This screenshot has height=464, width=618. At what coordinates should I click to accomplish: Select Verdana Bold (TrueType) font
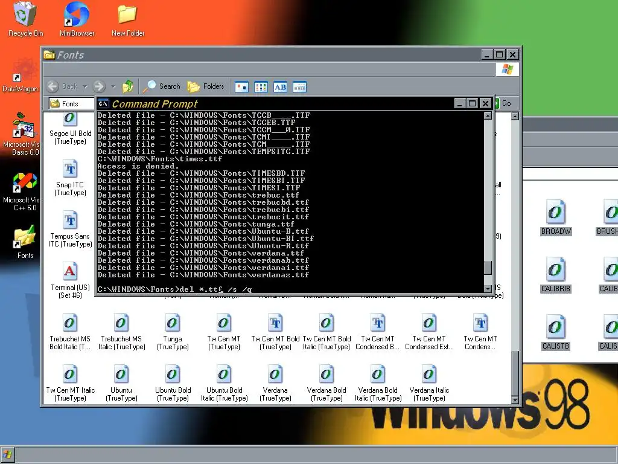click(x=327, y=382)
